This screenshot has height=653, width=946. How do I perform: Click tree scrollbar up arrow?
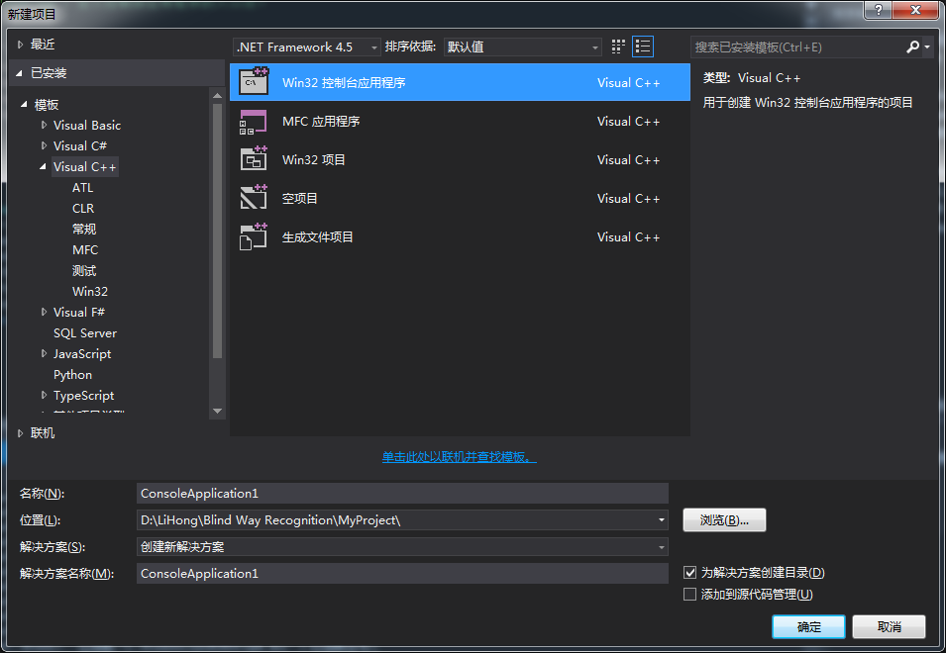pyautogui.click(x=217, y=96)
